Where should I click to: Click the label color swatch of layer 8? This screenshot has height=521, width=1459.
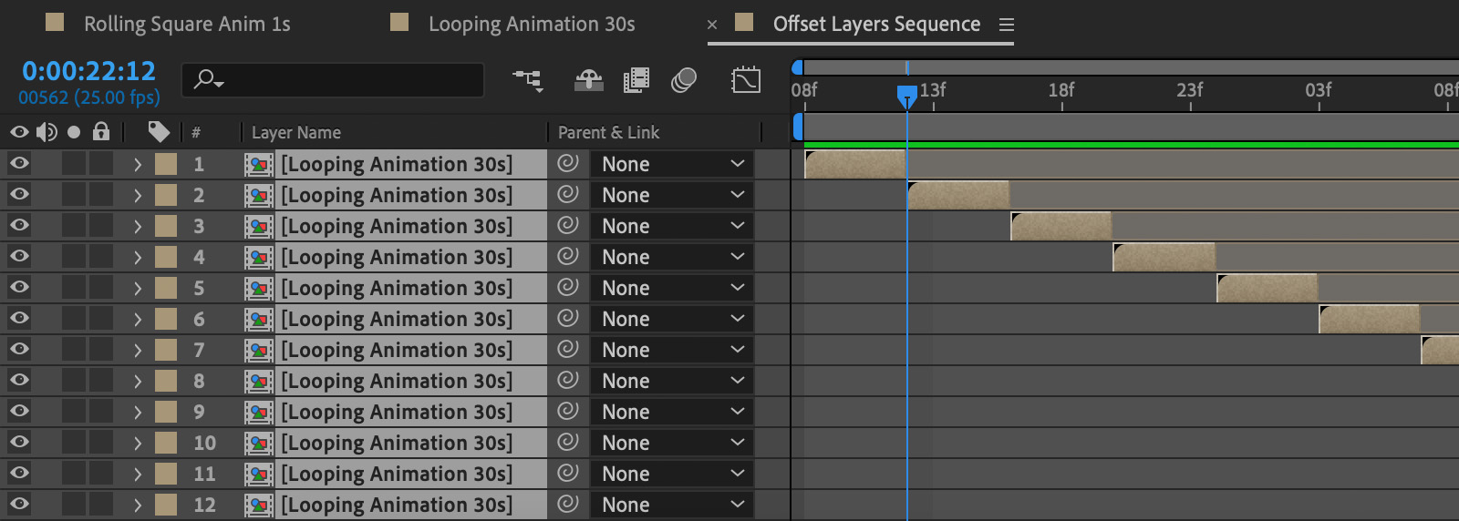pyautogui.click(x=166, y=381)
